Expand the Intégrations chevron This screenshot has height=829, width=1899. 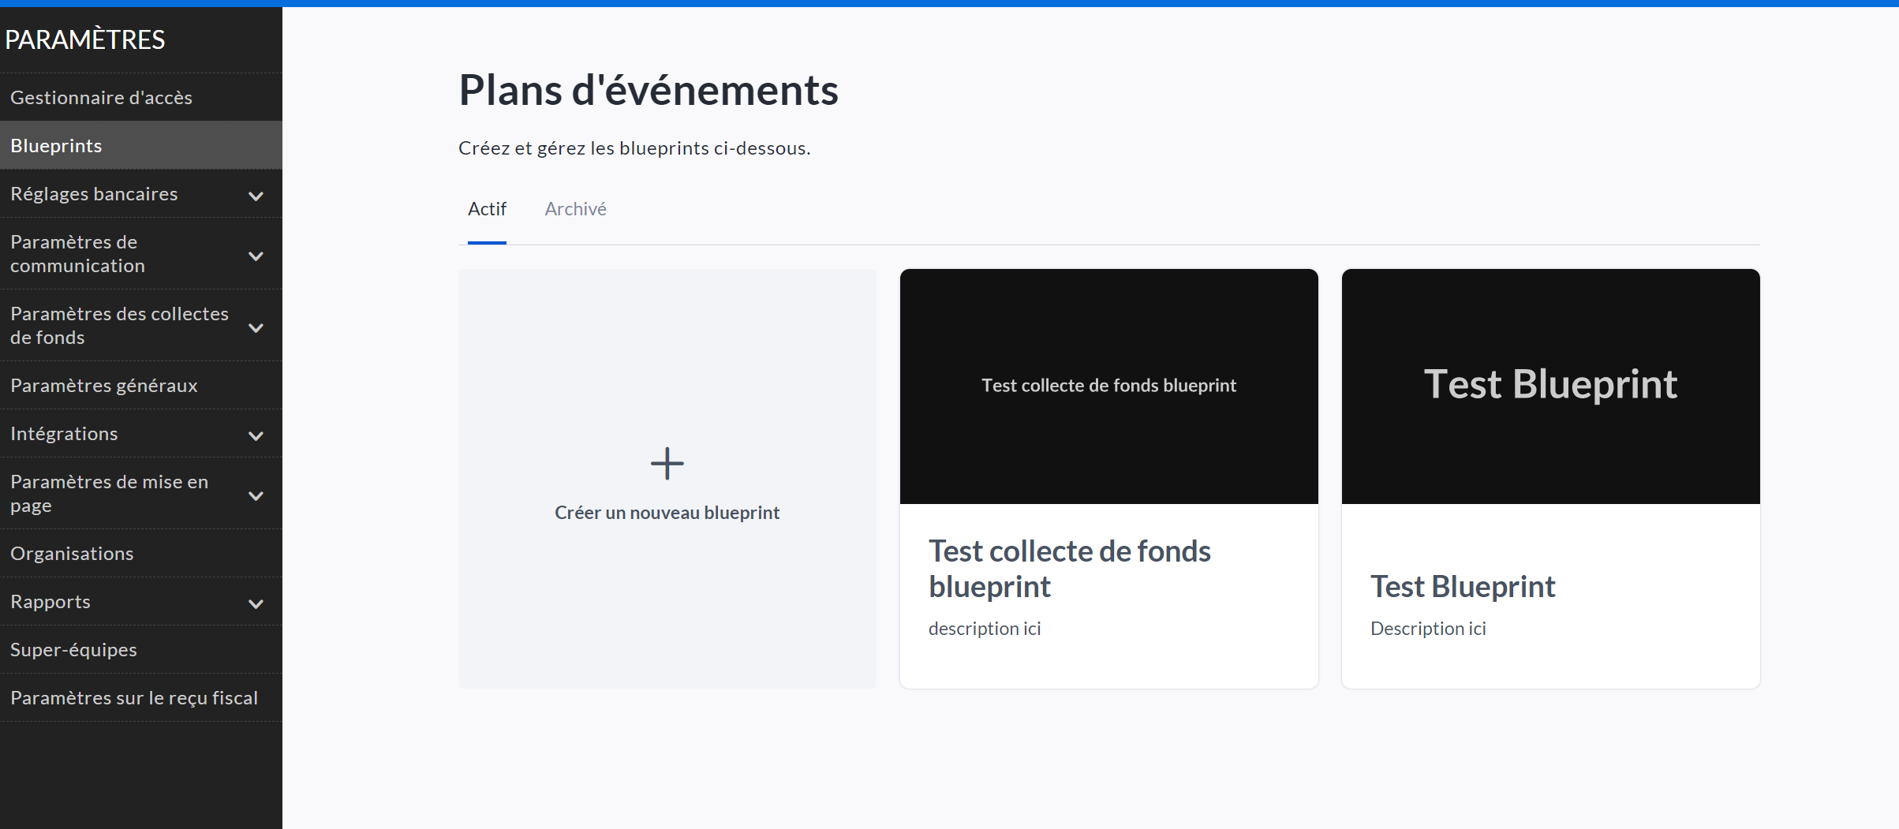(256, 435)
